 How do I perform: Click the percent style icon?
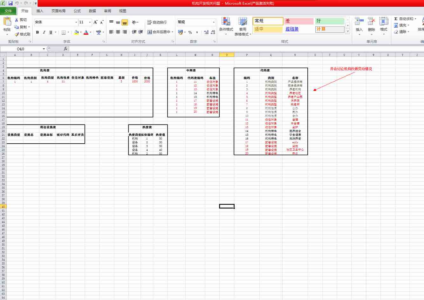[x=190, y=32]
